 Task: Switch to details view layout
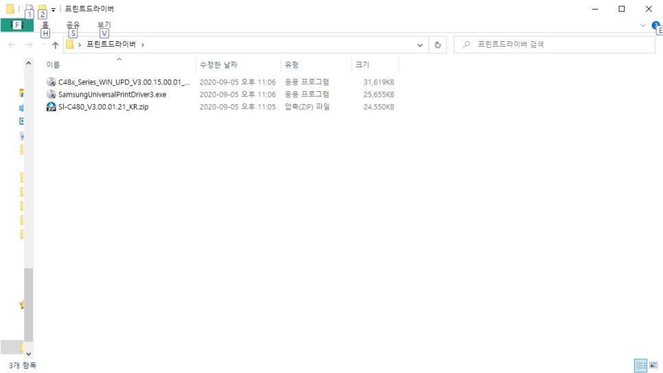640,365
